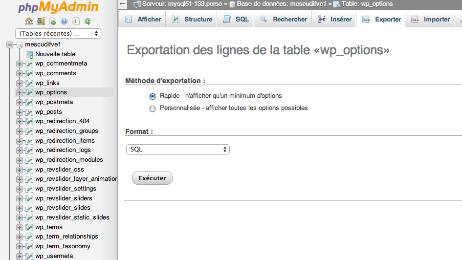
Task: Go to the Insérer tab
Action: click(x=334, y=19)
